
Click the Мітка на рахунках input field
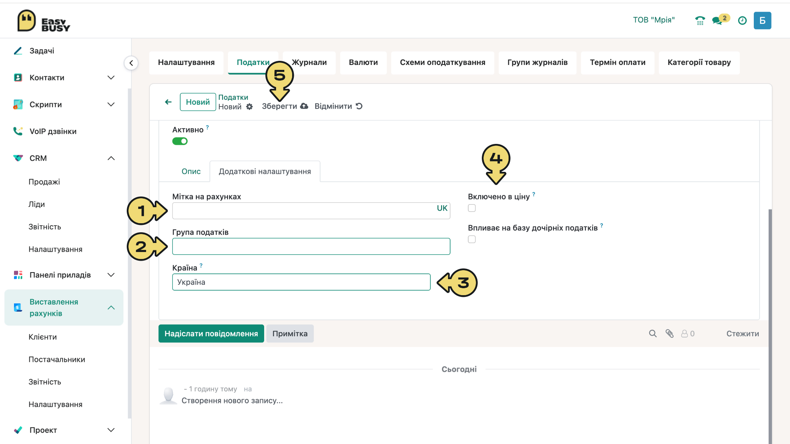pyautogui.click(x=311, y=211)
